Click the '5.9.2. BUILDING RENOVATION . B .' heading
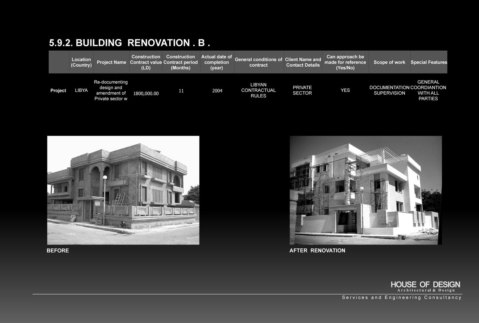Image resolution: width=479 pixels, height=323 pixels. [x=129, y=43]
